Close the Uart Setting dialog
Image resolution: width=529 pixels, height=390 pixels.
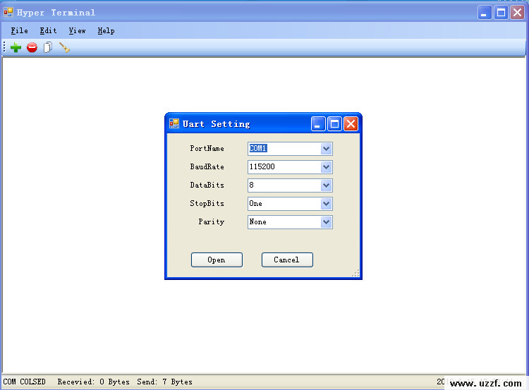[x=351, y=124]
